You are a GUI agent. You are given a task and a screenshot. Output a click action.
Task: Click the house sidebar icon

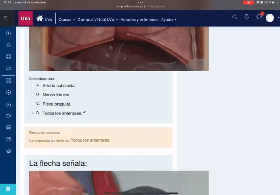coord(9,104)
